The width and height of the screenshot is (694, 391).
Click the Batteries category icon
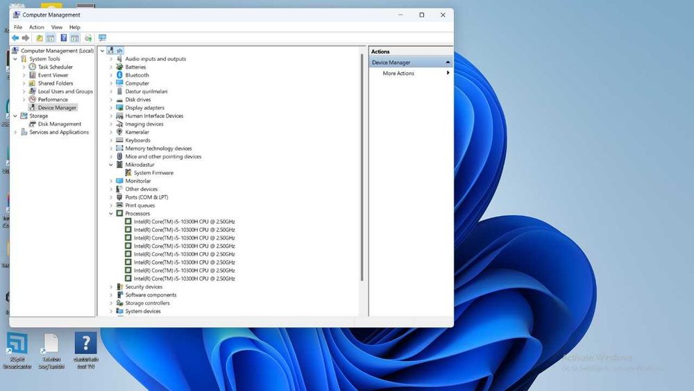pyautogui.click(x=119, y=67)
